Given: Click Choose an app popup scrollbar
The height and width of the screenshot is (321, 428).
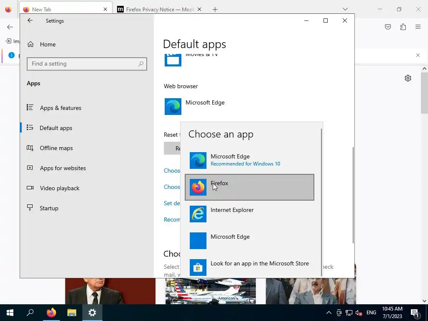Looking at the screenshot, I should pyautogui.click(x=321, y=202).
